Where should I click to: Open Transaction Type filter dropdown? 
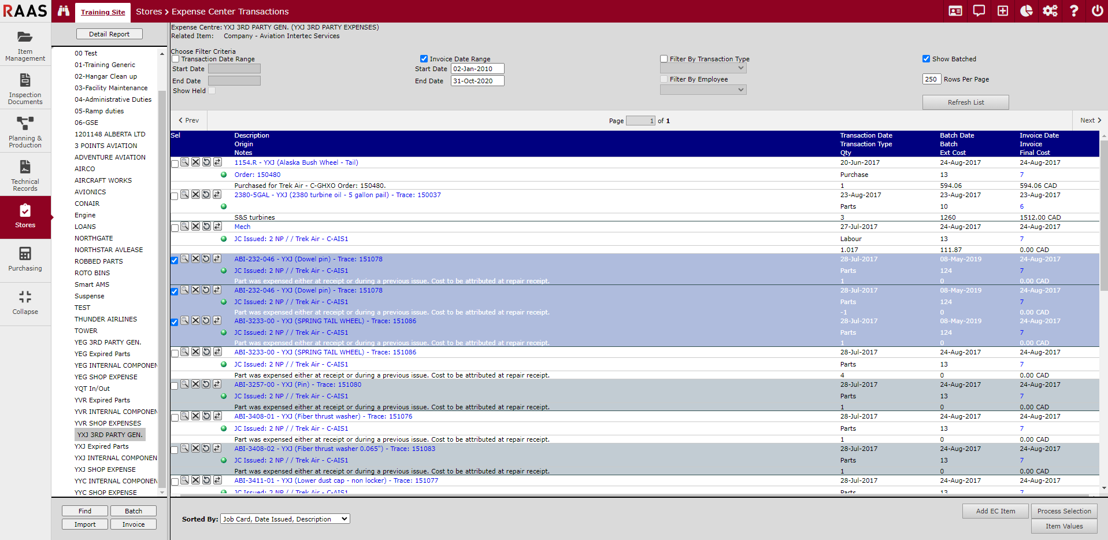pyautogui.click(x=703, y=68)
